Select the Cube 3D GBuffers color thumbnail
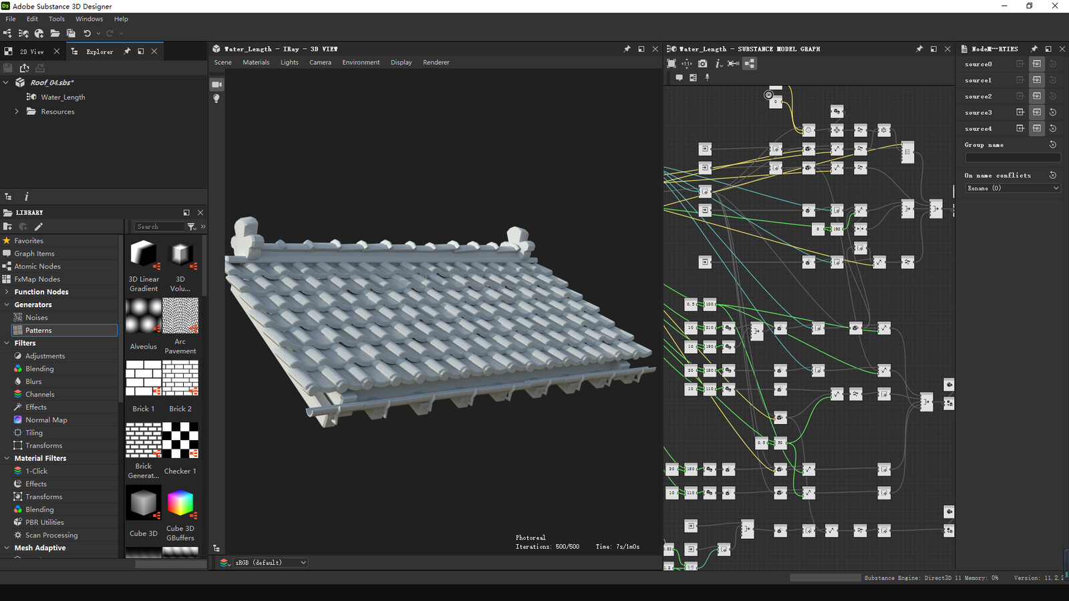The width and height of the screenshot is (1069, 601). (180, 503)
